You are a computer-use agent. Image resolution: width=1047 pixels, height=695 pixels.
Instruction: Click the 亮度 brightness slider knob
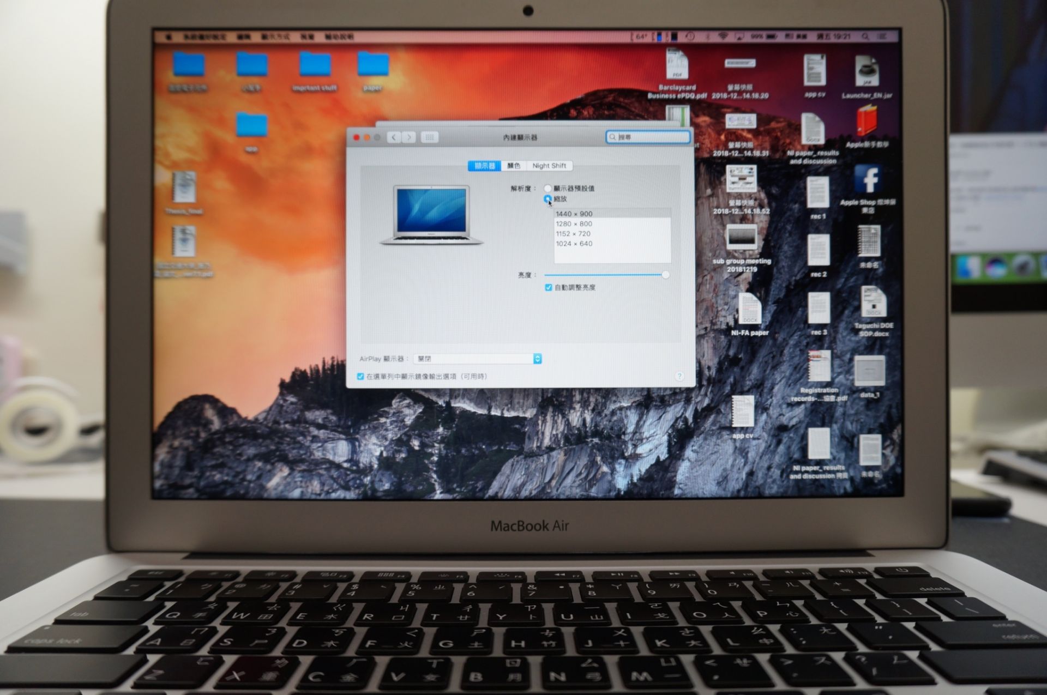coord(665,275)
